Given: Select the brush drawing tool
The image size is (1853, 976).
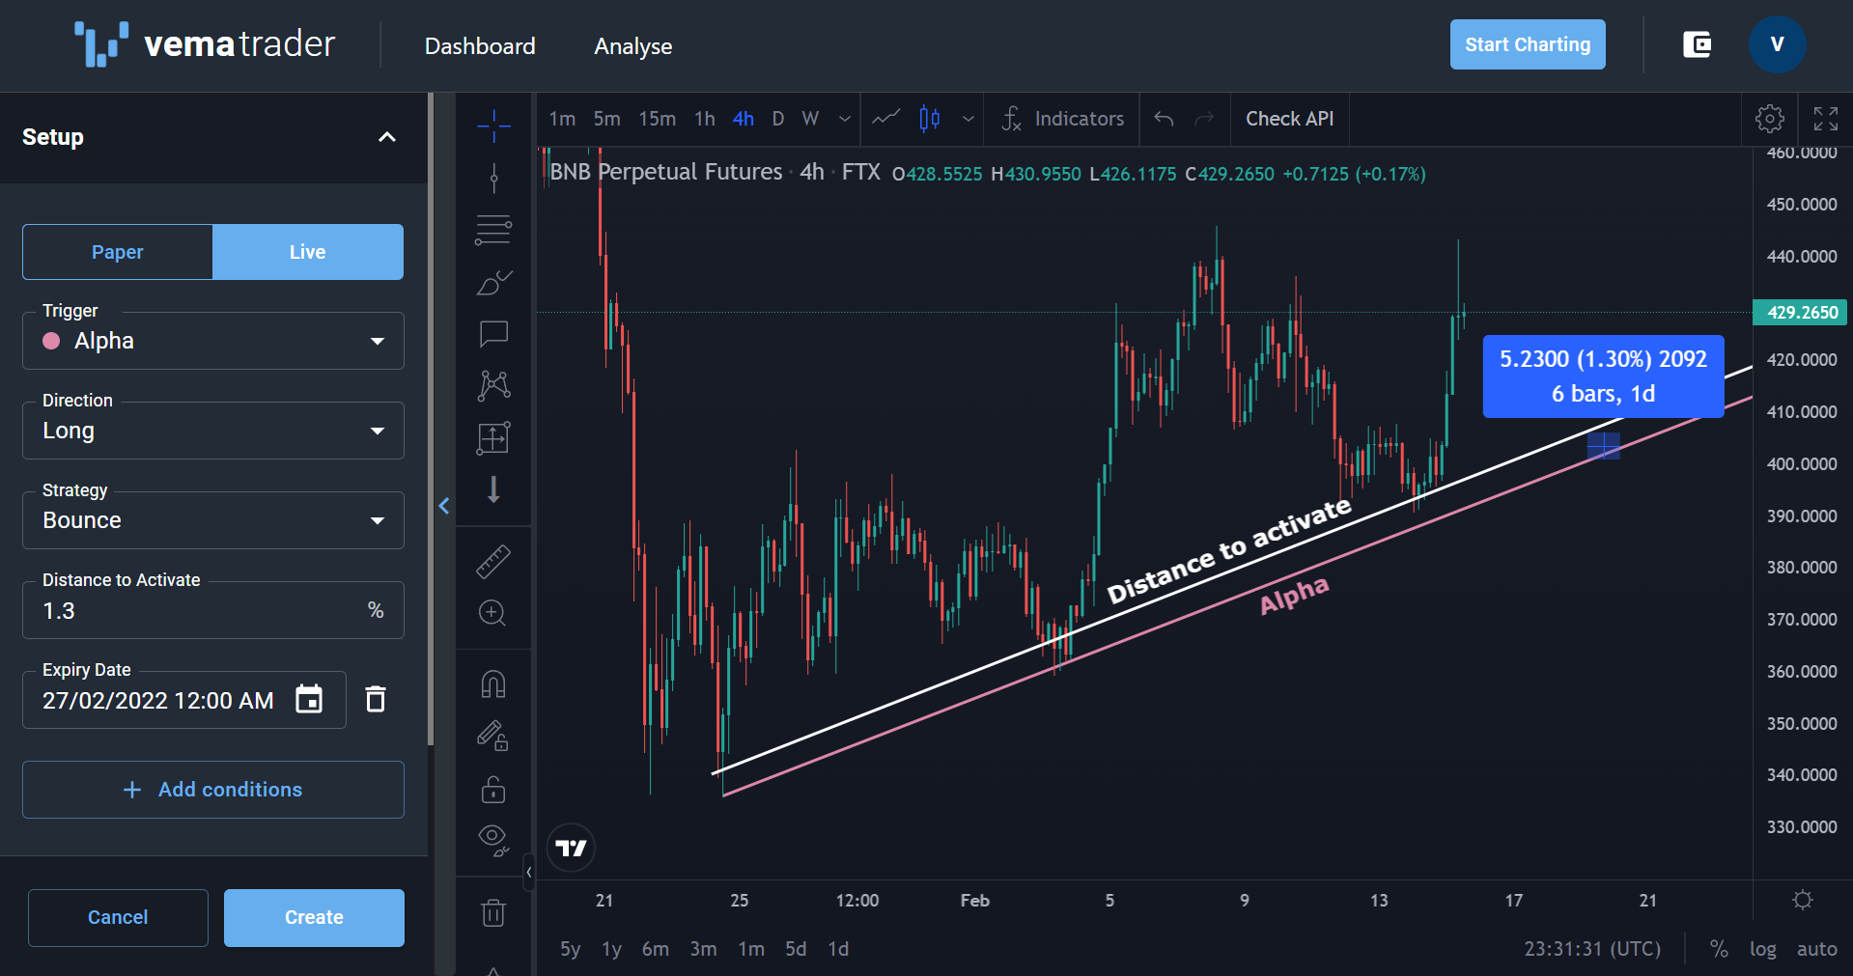Looking at the screenshot, I should pyautogui.click(x=493, y=283).
